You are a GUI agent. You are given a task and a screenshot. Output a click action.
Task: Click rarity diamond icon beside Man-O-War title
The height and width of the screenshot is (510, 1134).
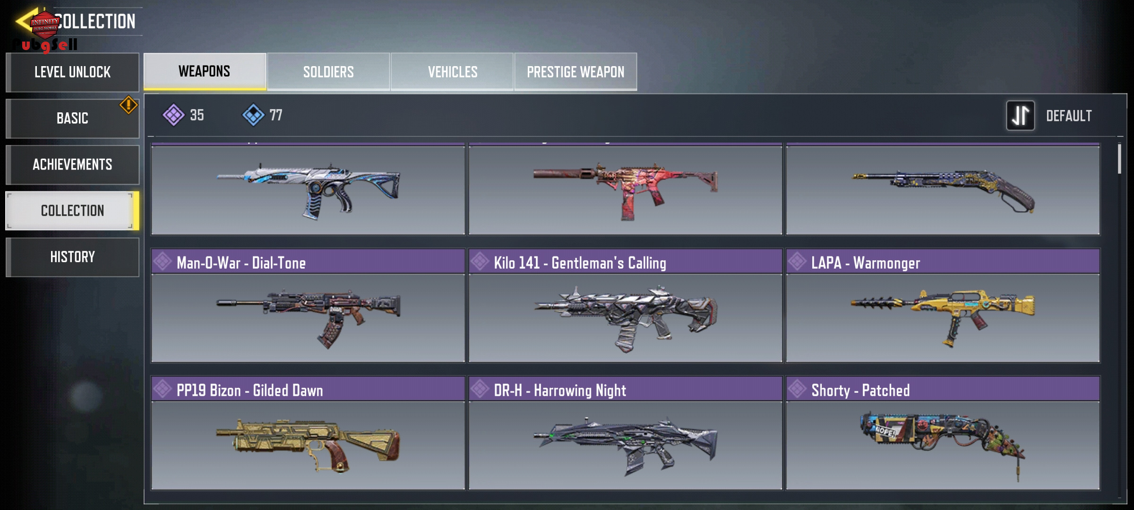163,262
